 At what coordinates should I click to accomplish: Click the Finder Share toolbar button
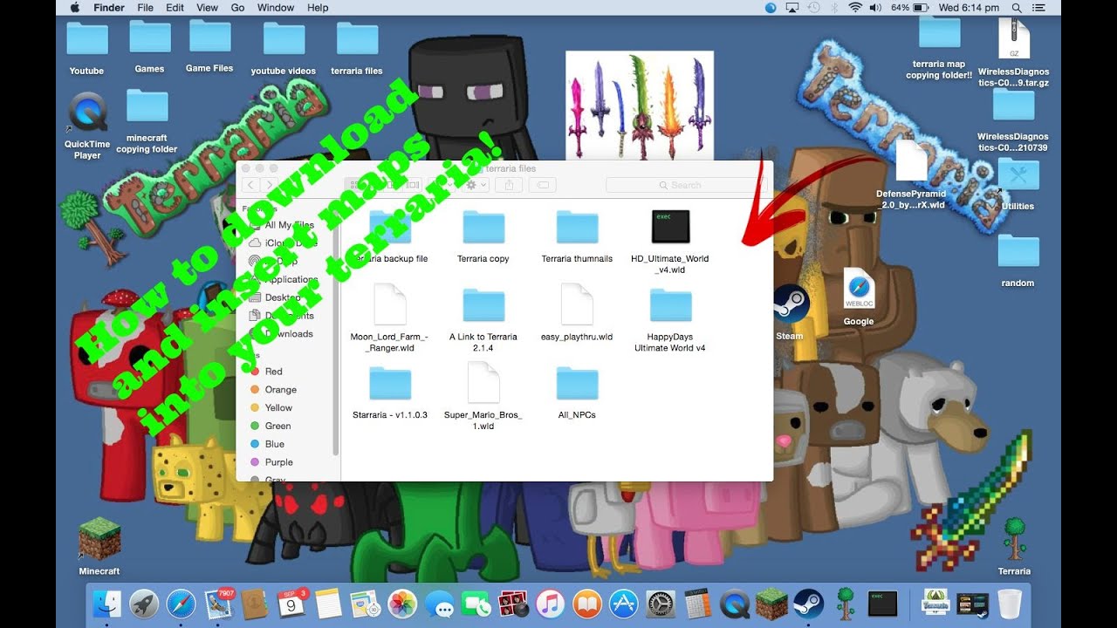coord(509,185)
